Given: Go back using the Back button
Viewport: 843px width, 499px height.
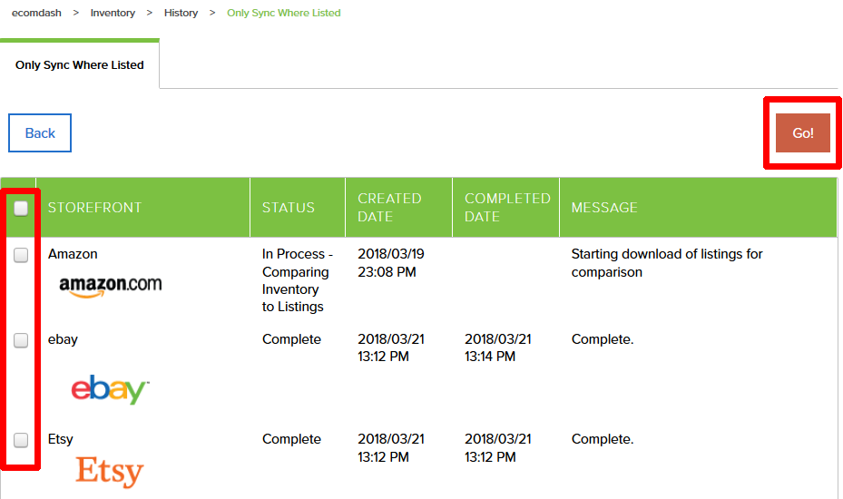Looking at the screenshot, I should (40, 132).
